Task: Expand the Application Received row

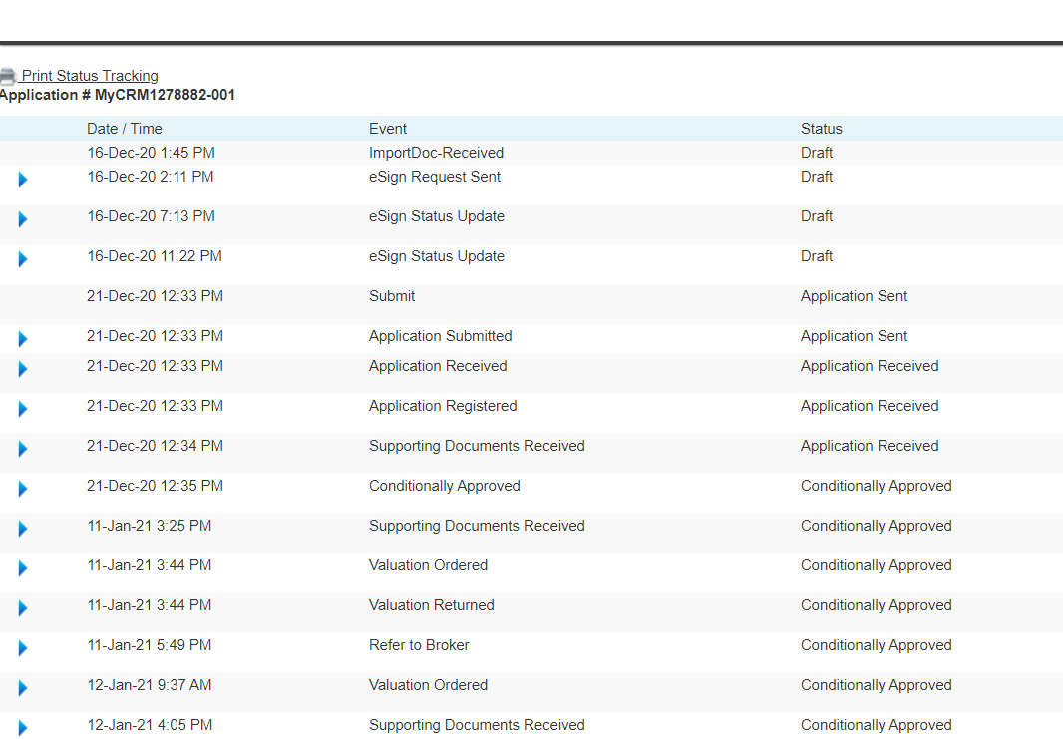Action: point(21,369)
